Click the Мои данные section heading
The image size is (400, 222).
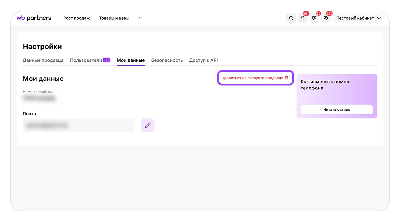43,79
